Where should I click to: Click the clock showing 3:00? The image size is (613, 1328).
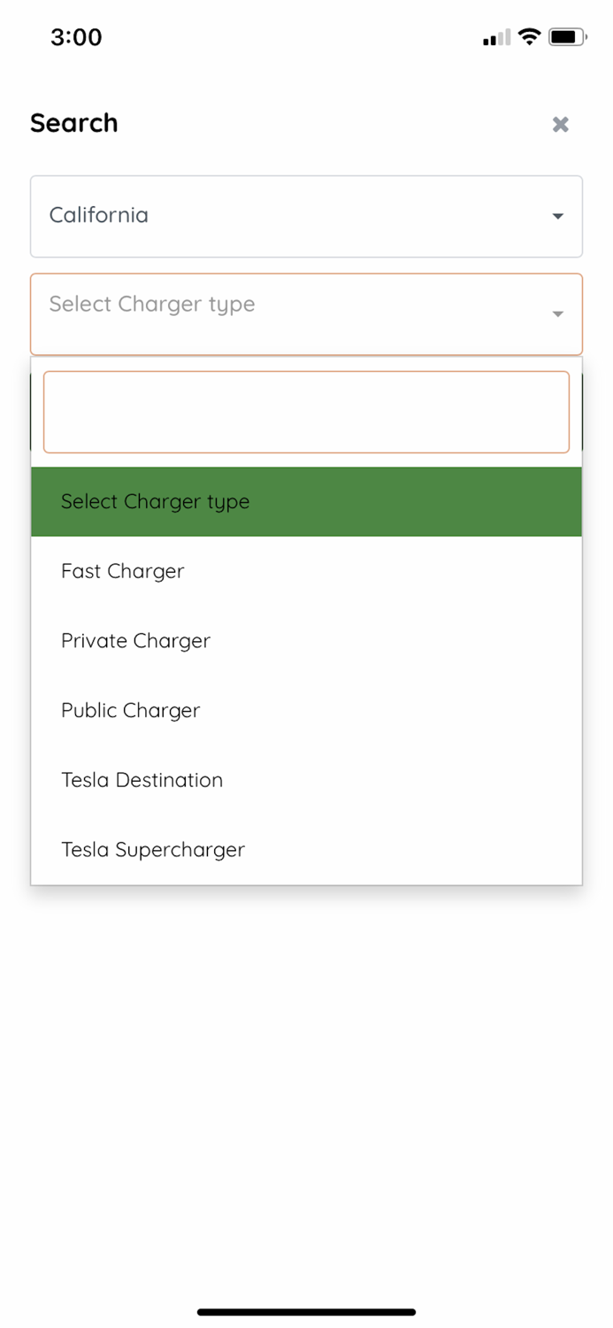pyautogui.click(x=76, y=37)
